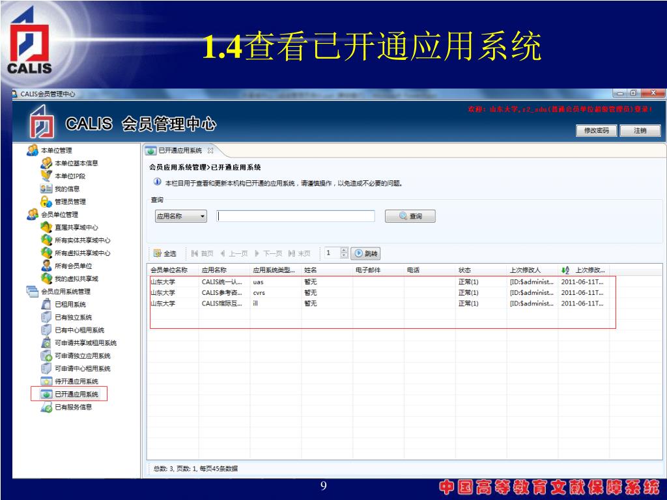Click the 应用系统类型 column header

click(x=276, y=270)
